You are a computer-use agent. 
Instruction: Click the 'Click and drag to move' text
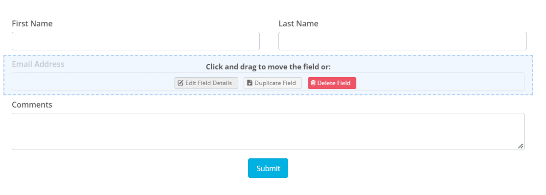(x=268, y=66)
